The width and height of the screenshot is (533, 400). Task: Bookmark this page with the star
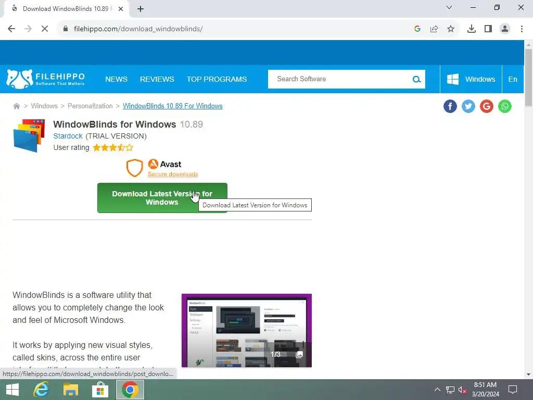(451, 29)
